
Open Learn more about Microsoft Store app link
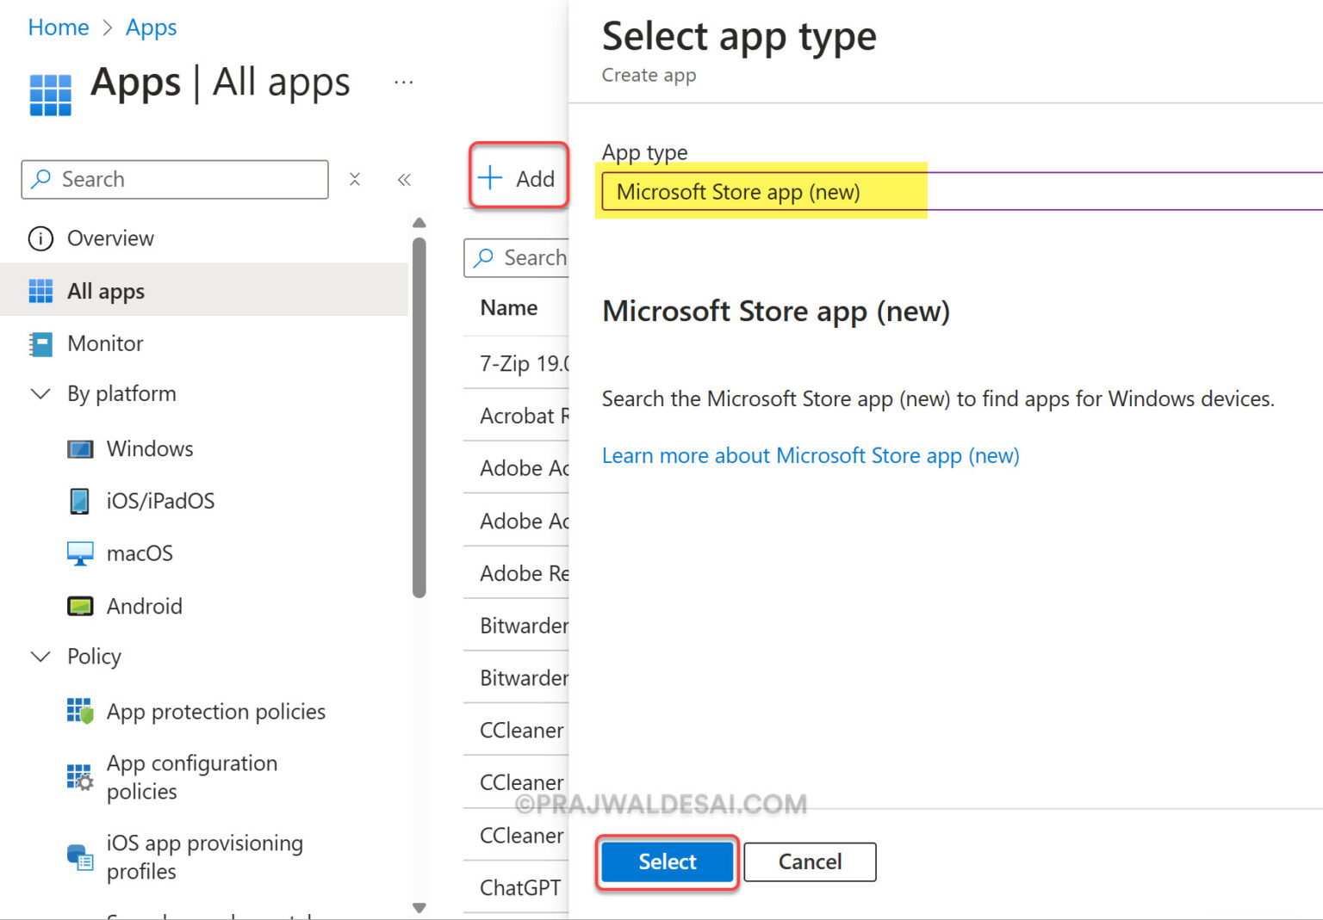[811, 455]
